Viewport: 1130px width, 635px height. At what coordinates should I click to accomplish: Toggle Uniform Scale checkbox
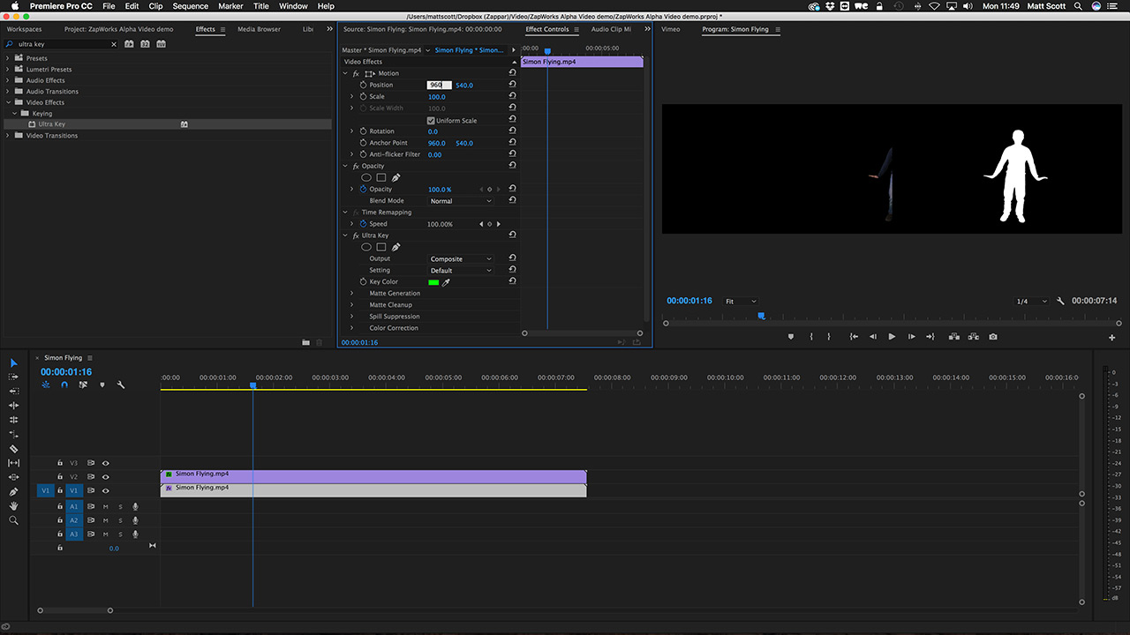431,121
